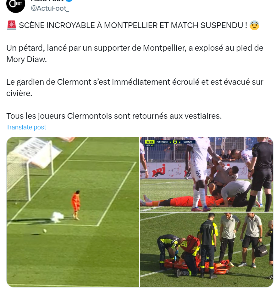
Task: Click the fearful face emoji
Action: tap(254, 26)
